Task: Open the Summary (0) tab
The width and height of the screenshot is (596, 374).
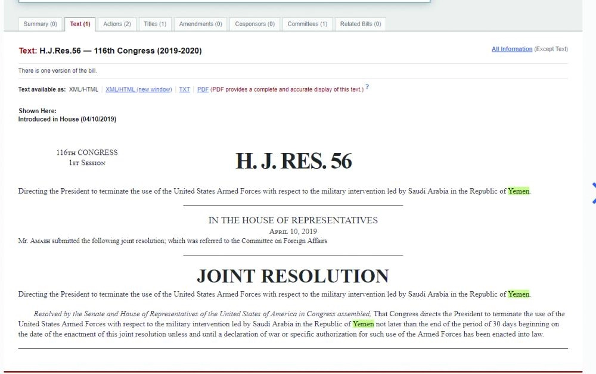Action: point(41,24)
